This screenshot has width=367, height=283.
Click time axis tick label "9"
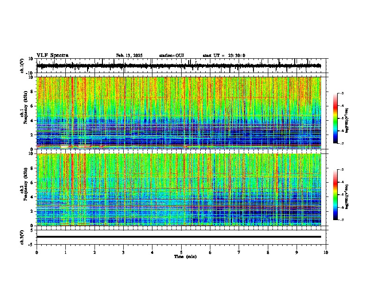click(x=297, y=252)
